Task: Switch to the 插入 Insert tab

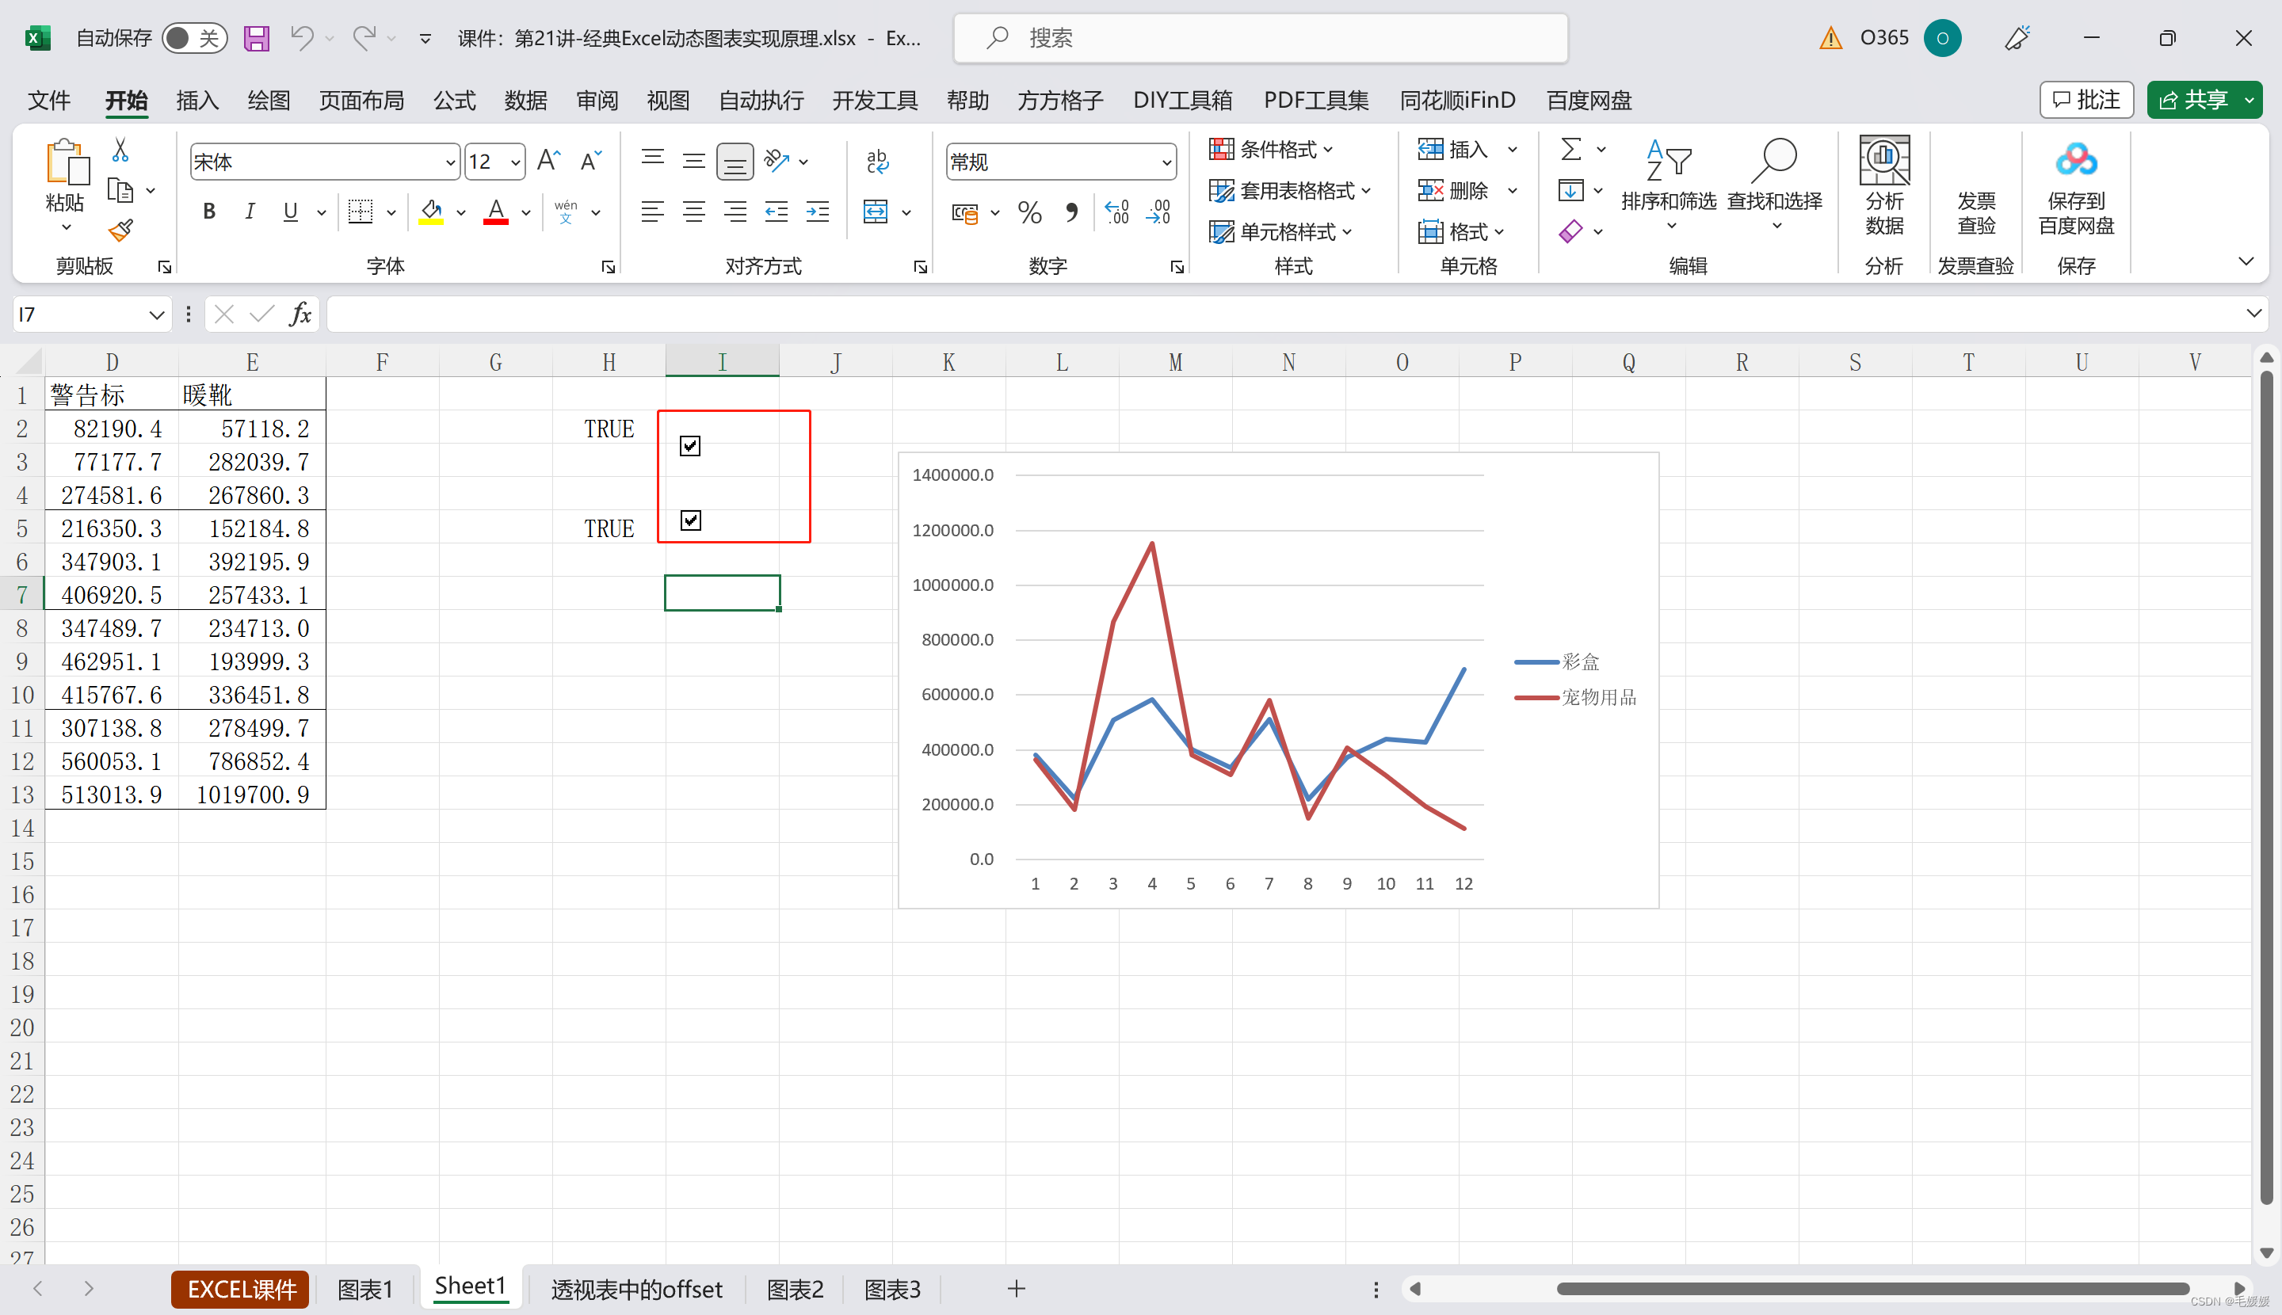Action: pos(197,101)
